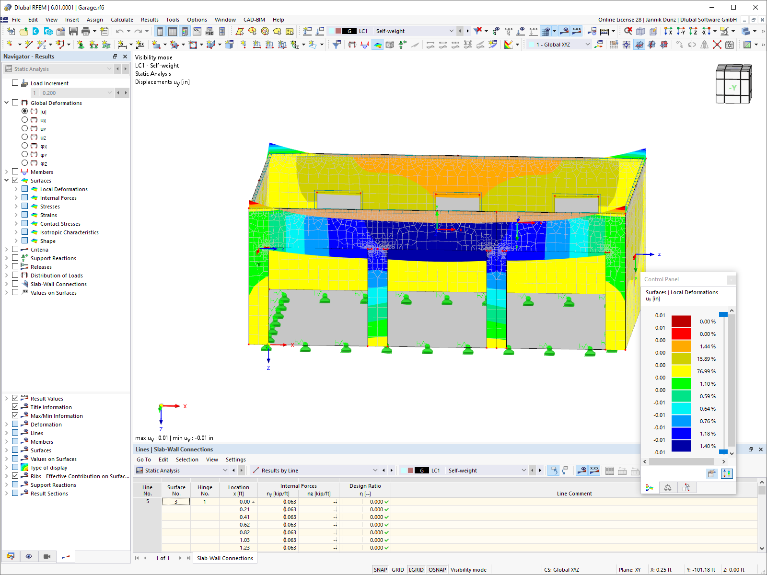Select the mirror model icon
Viewport: 767px width, 575px height.
705,45
